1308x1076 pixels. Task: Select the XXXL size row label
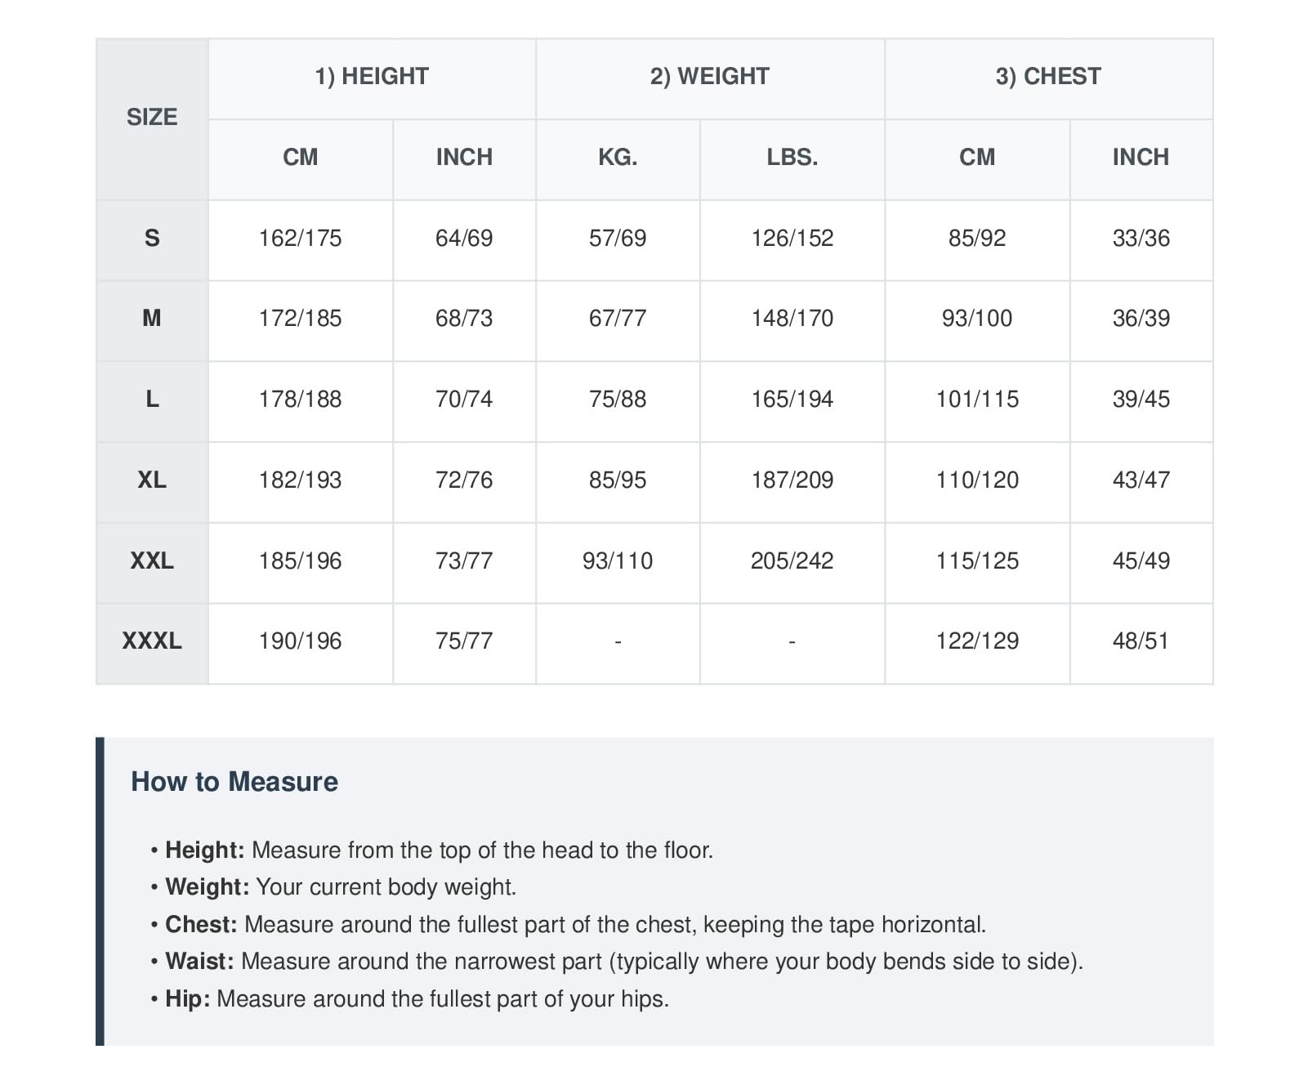point(152,643)
